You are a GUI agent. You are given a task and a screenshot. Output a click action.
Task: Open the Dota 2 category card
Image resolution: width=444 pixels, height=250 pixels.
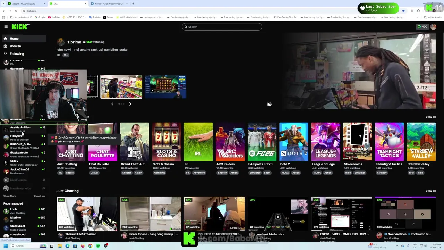coord(294,142)
